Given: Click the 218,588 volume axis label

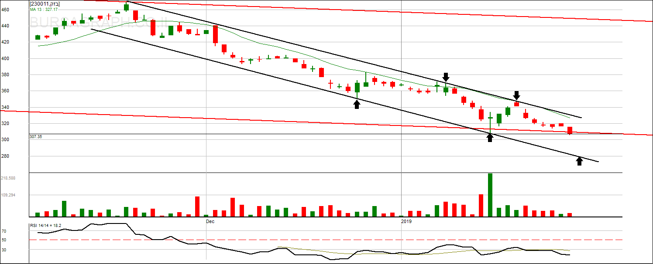Looking at the screenshot, I should coord(8,178).
